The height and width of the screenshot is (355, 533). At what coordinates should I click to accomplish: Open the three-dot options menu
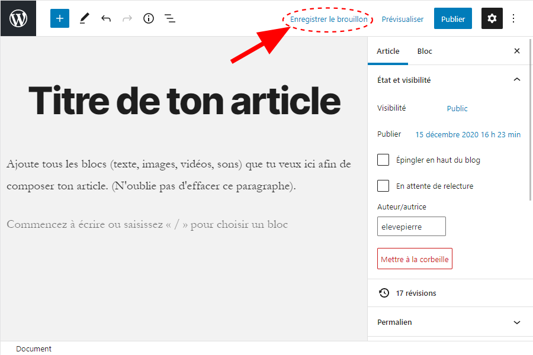click(x=513, y=18)
